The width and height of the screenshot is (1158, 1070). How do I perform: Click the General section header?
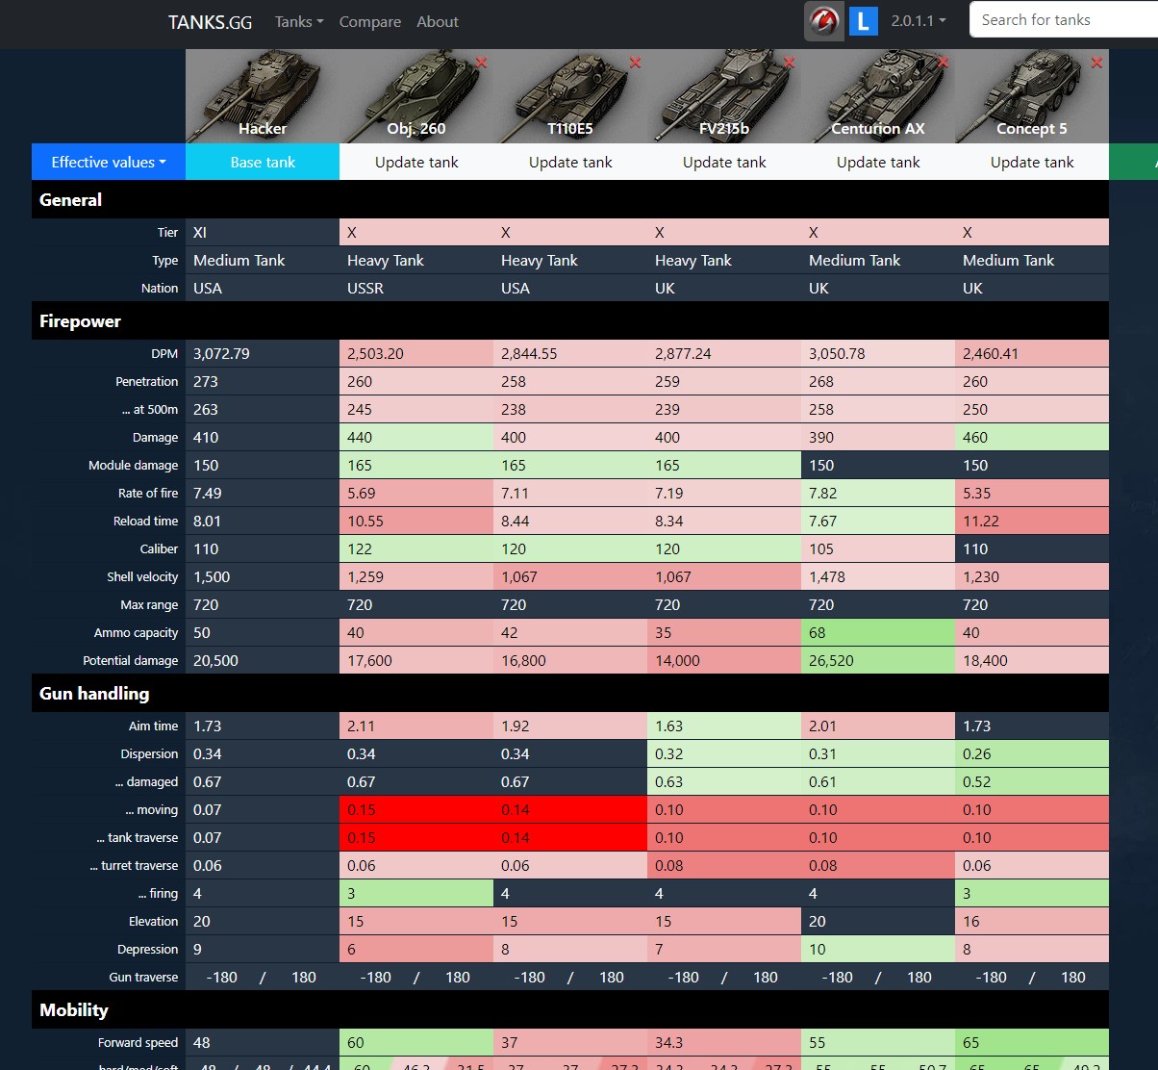(570, 199)
